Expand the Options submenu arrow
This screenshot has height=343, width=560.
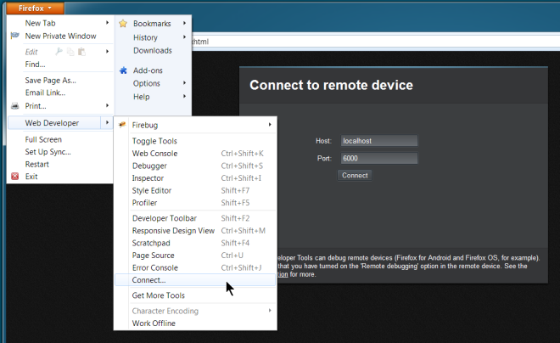tap(185, 83)
